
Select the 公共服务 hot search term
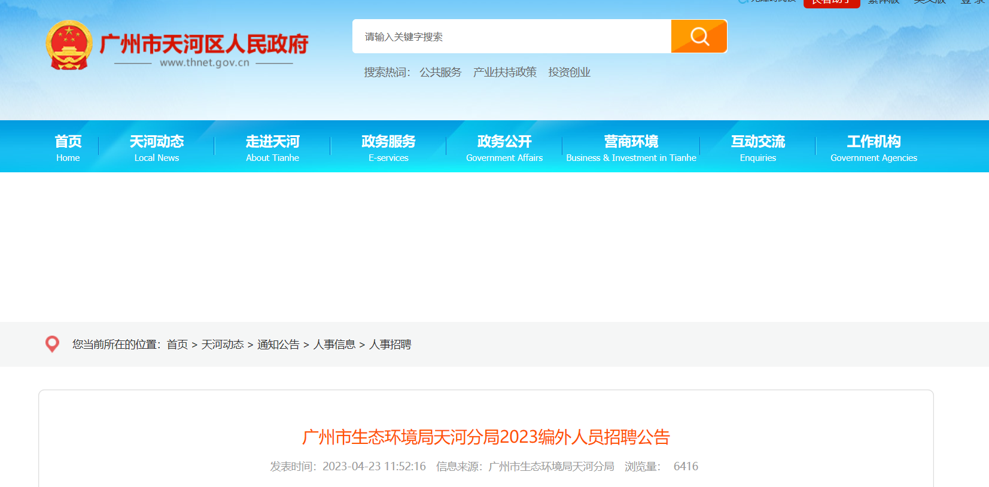[x=440, y=72]
